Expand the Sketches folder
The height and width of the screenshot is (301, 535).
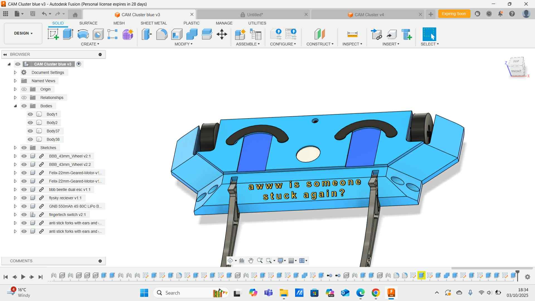click(15, 148)
